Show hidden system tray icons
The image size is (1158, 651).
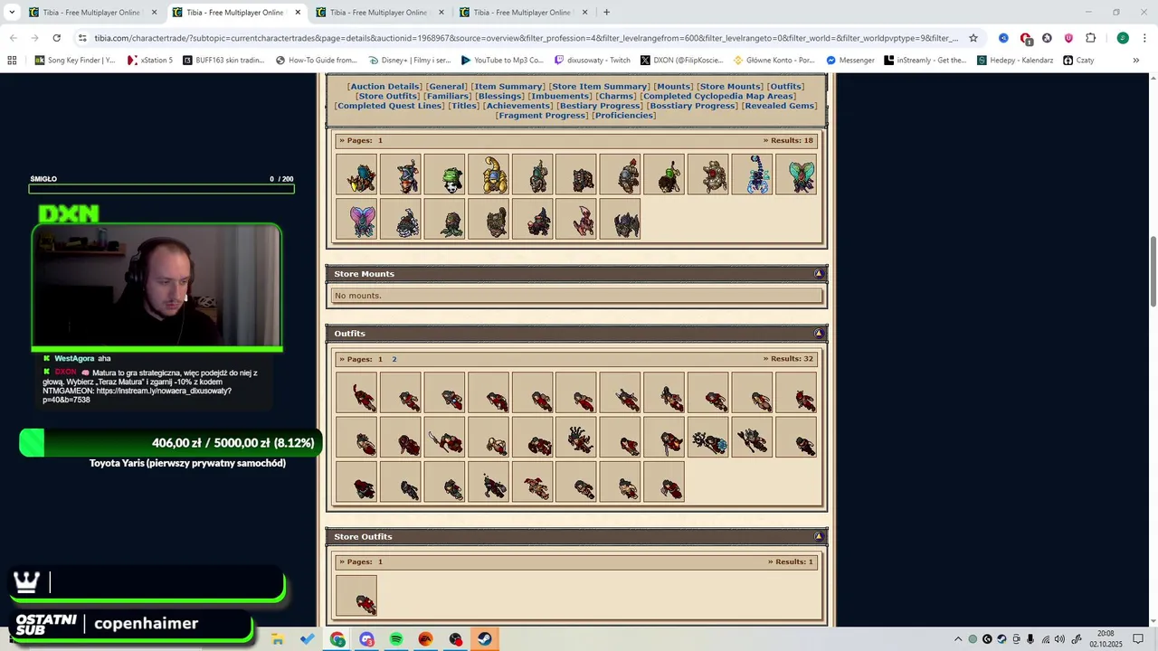tap(958, 639)
